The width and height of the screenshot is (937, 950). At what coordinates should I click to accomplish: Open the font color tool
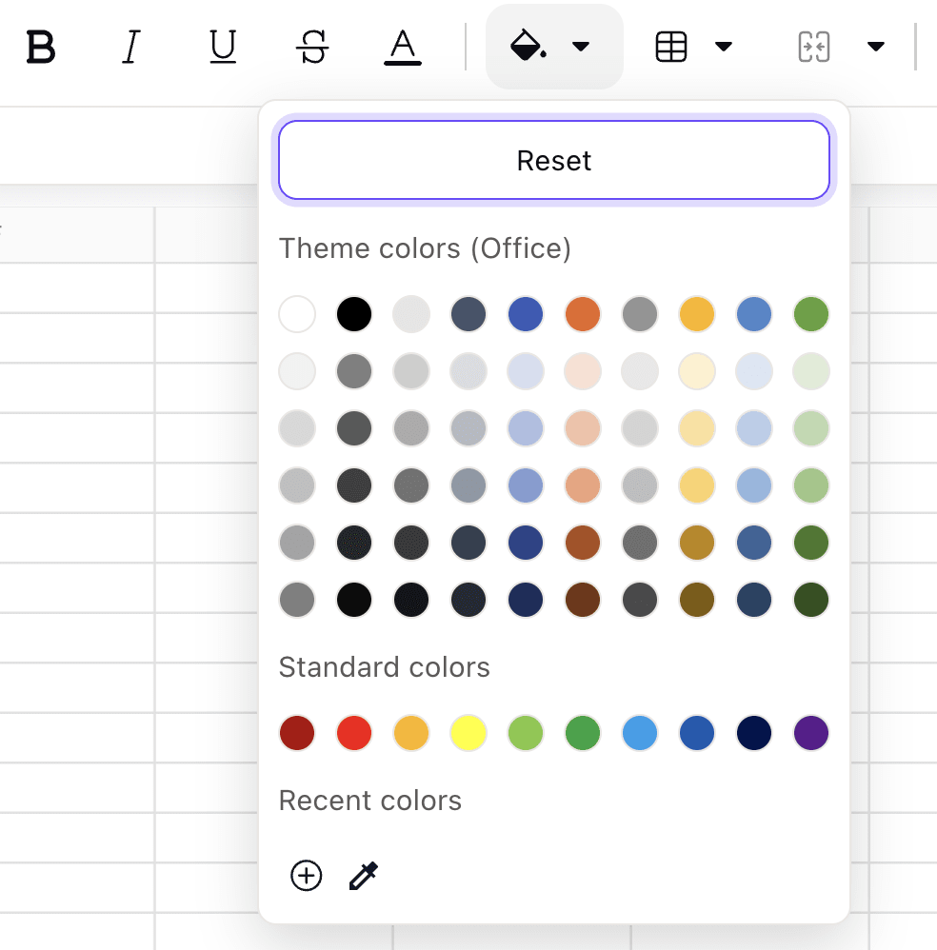click(x=402, y=48)
